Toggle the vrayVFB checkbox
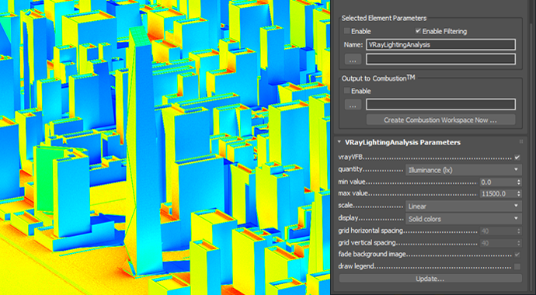The image size is (536, 295). pos(517,158)
